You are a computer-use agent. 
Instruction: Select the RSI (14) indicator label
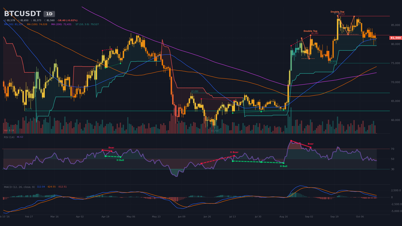(x=9, y=137)
